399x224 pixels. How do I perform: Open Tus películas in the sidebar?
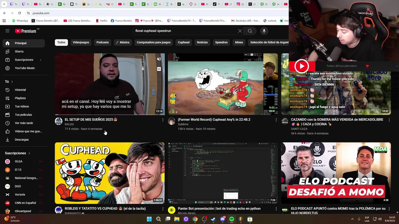tap(24, 115)
